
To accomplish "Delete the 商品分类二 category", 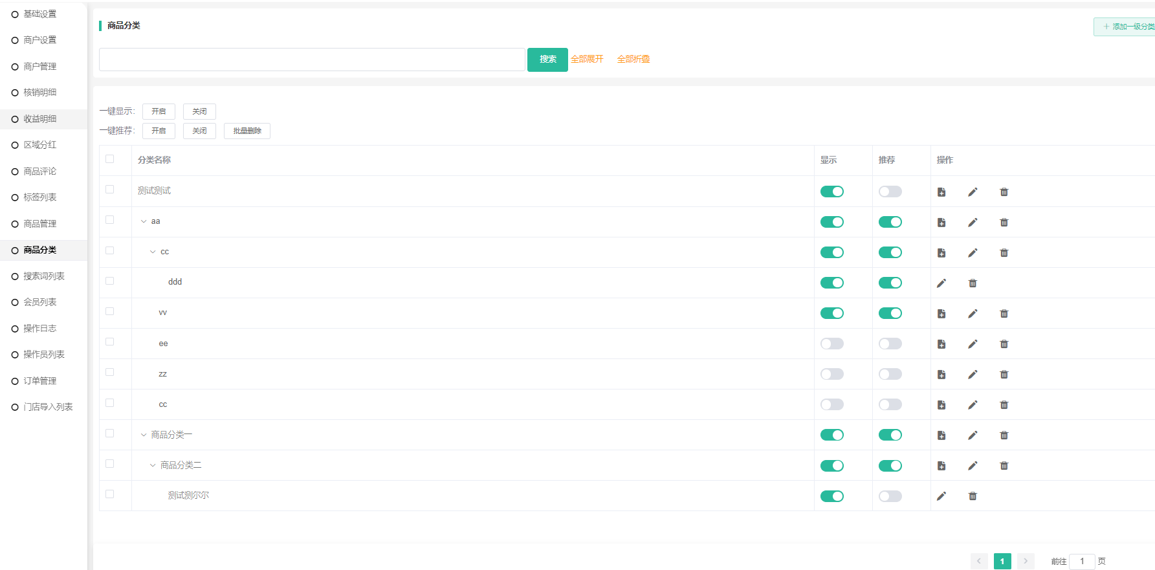I will [x=1004, y=466].
